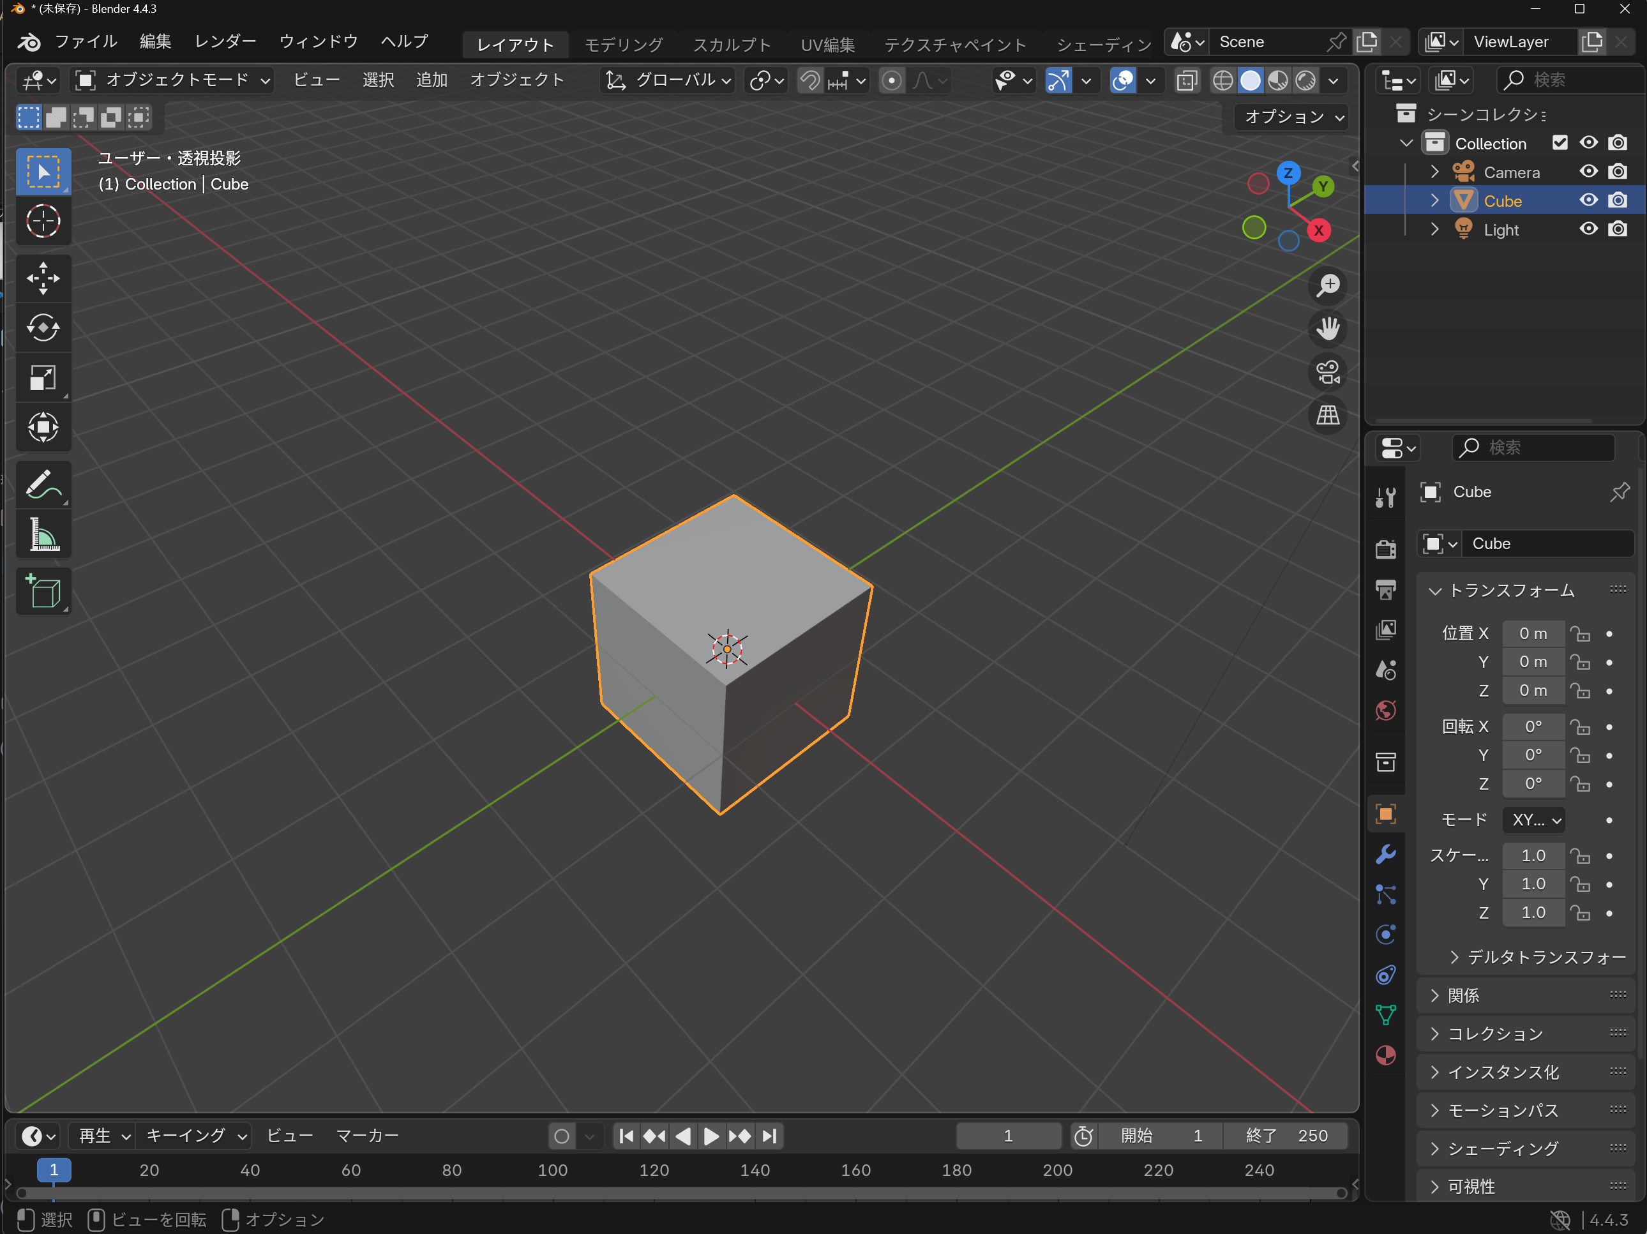Viewport: 1647px width, 1234px height.
Task: Switch to rendered viewport shading
Action: (1305, 80)
